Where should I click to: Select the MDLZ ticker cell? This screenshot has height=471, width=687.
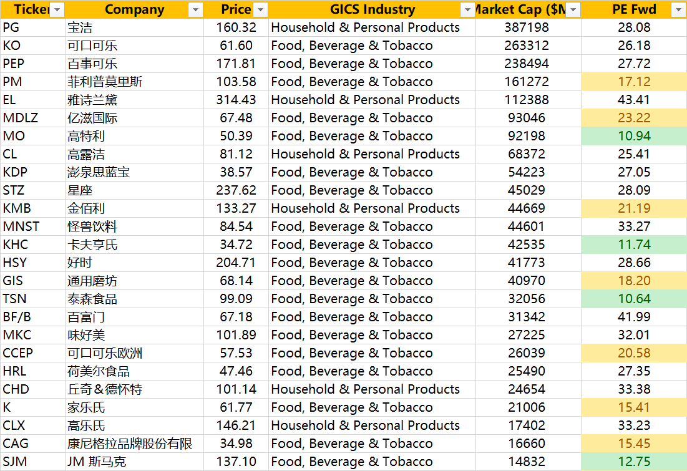coord(33,118)
